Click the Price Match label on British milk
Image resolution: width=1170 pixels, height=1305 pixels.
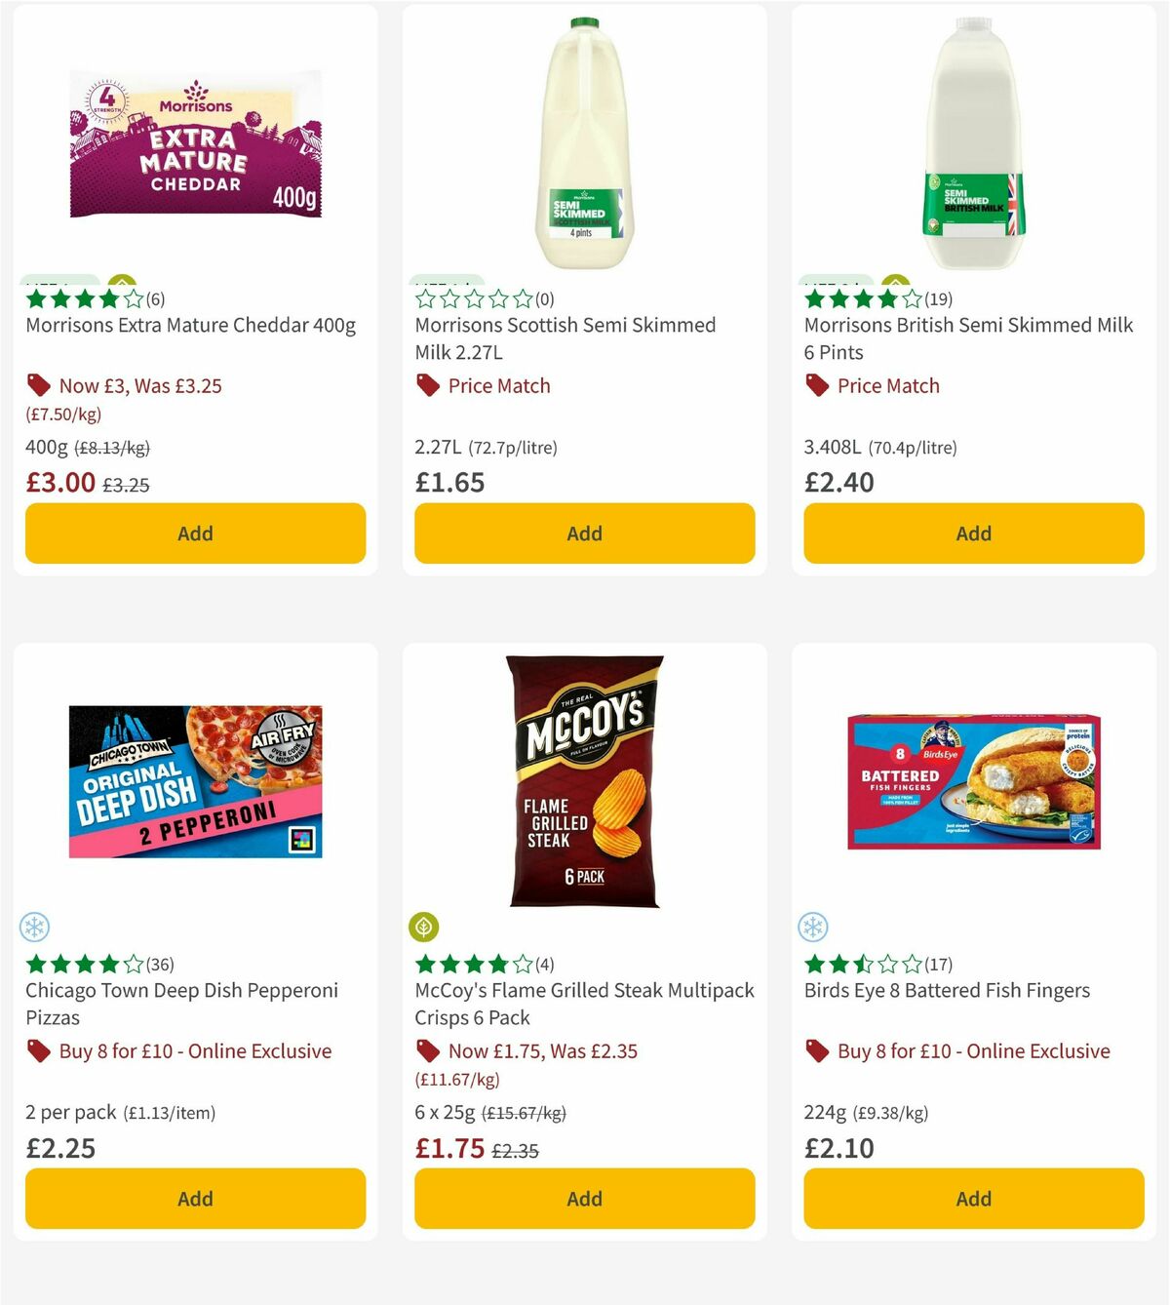888,385
